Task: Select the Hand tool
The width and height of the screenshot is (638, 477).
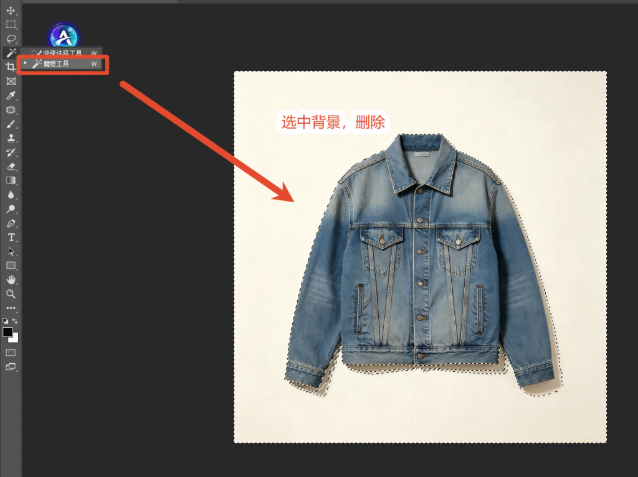Action: pos(11,279)
